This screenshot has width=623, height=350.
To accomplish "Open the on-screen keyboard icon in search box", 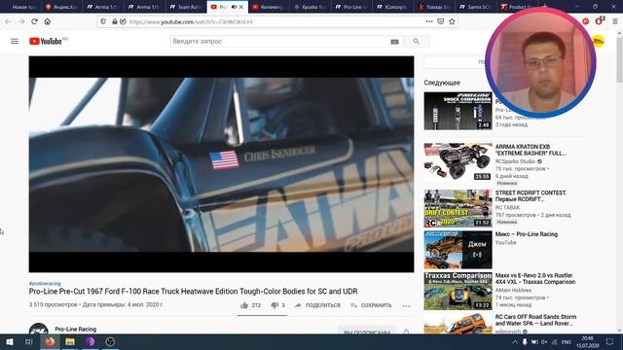I will tap(394, 41).
